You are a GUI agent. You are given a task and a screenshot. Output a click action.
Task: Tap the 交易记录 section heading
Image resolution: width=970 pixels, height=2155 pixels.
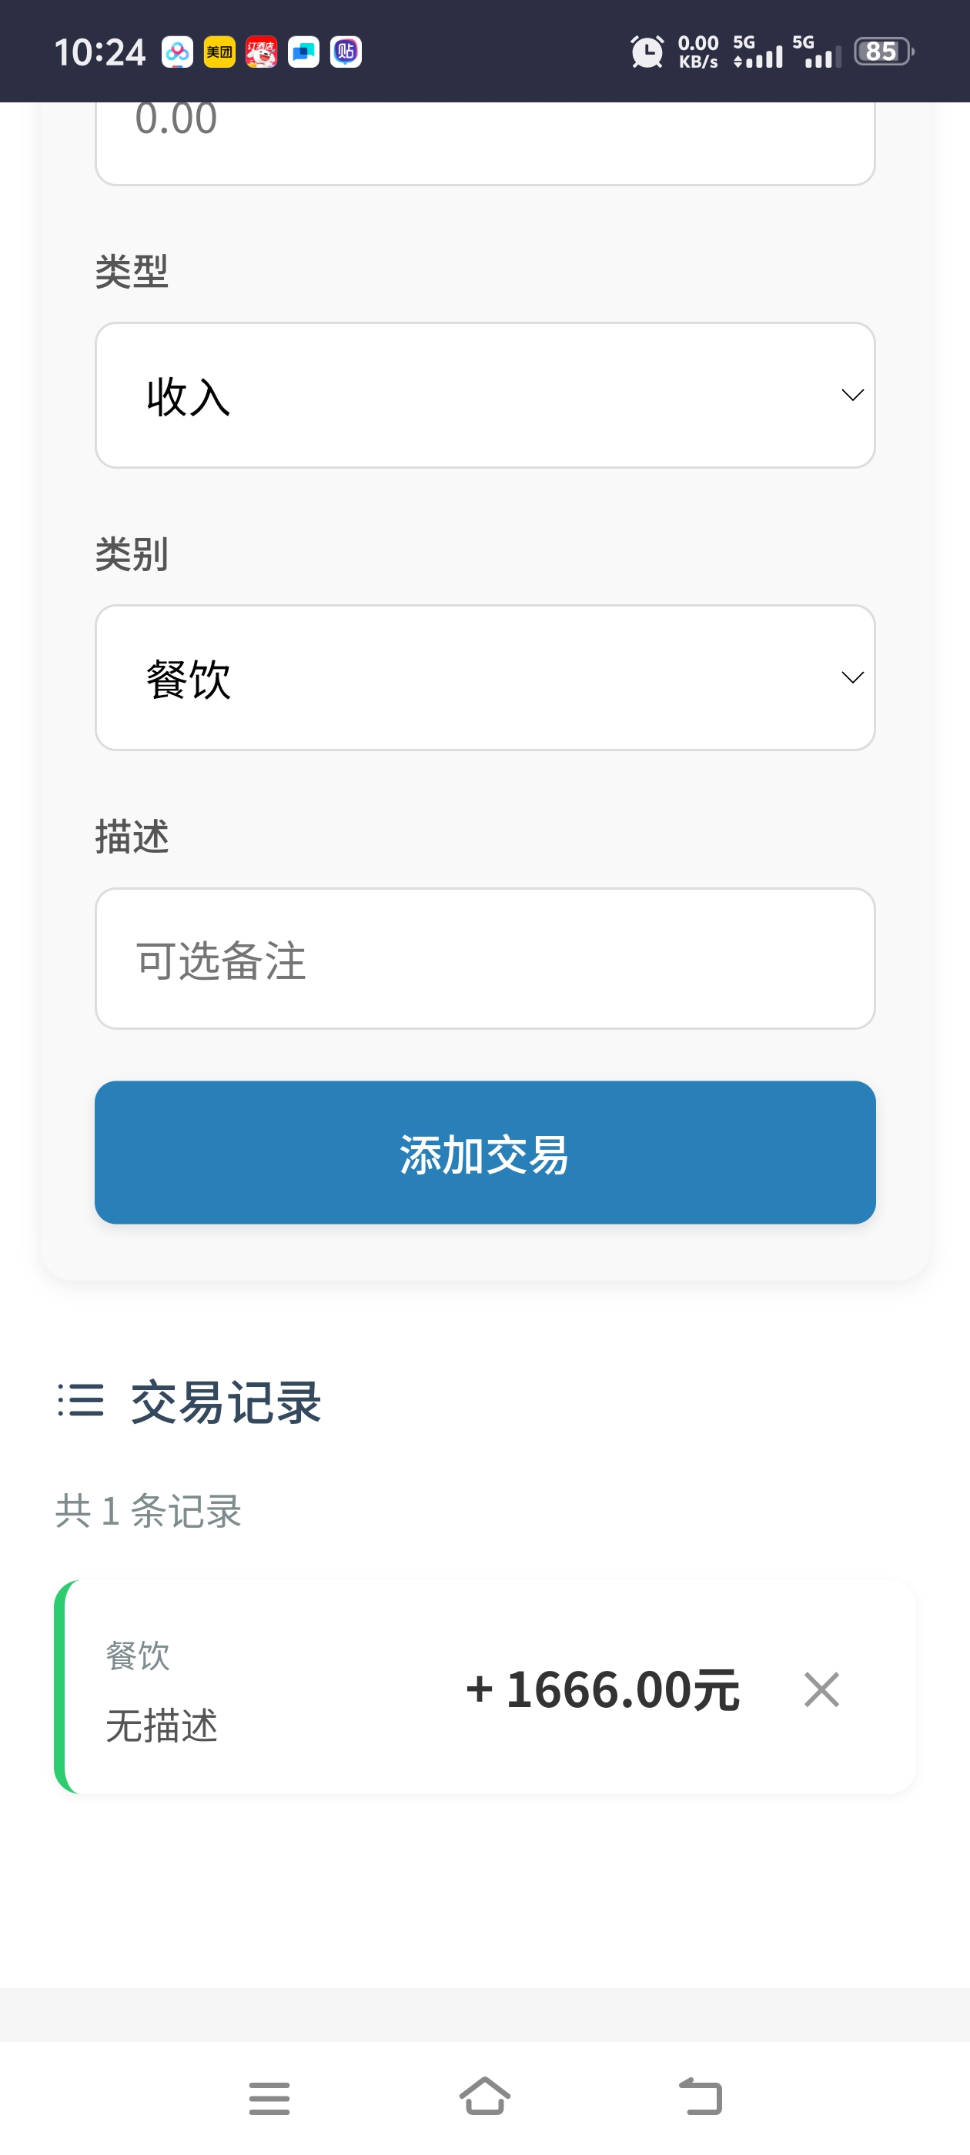pos(226,1402)
